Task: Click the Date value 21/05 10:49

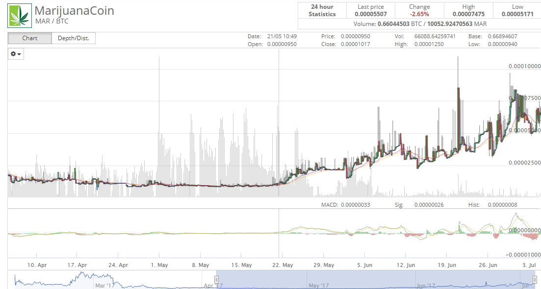Action: point(282,36)
